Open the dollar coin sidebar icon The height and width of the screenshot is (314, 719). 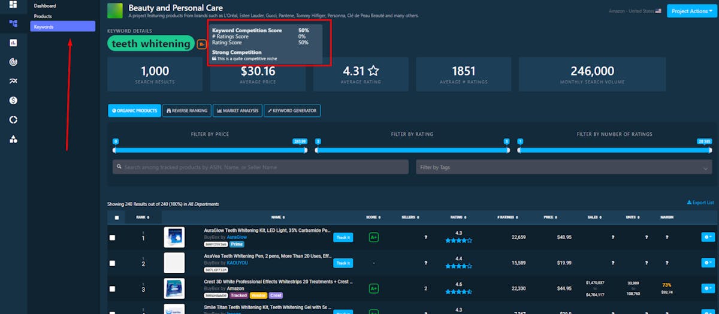(13, 101)
